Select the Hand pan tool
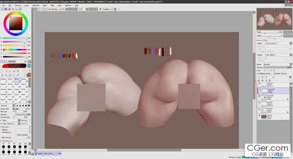 (x=14, y=75)
